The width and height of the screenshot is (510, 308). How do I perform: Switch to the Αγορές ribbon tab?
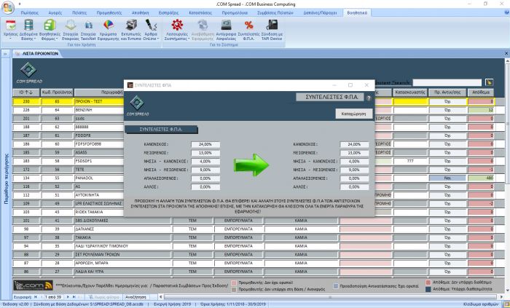(55, 13)
